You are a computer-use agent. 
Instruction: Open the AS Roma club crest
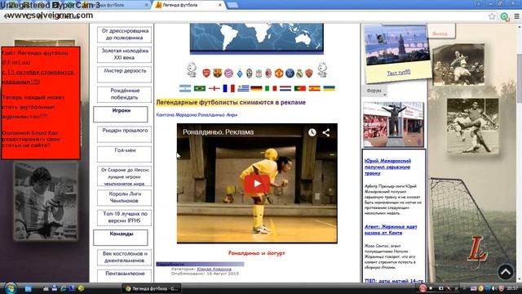tap(309, 73)
